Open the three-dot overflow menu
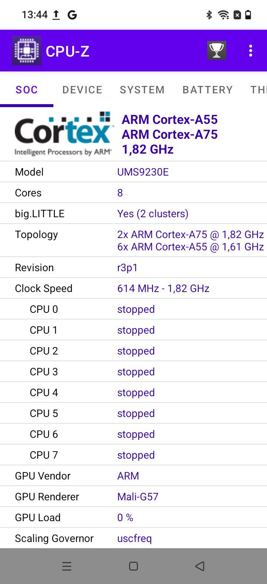 pyautogui.click(x=251, y=51)
